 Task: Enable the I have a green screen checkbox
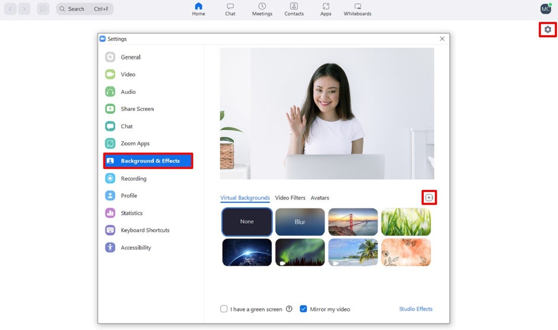(x=224, y=309)
